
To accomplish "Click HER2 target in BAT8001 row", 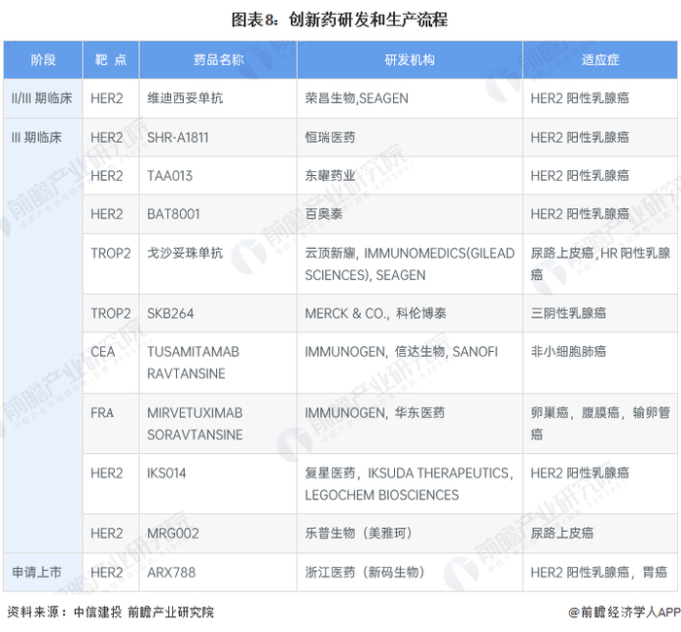I will pyautogui.click(x=107, y=214).
